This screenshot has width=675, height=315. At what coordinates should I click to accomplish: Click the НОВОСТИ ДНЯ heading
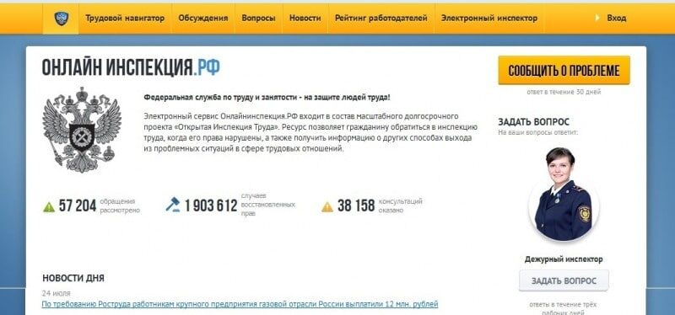73,278
